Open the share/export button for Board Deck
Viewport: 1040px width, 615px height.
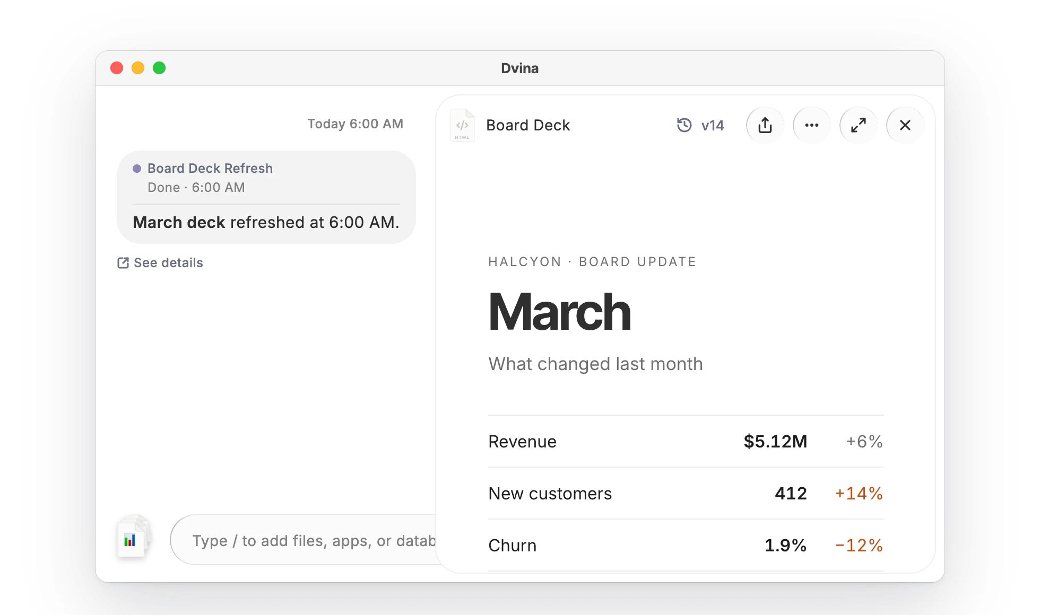pyautogui.click(x=765, y=125)
